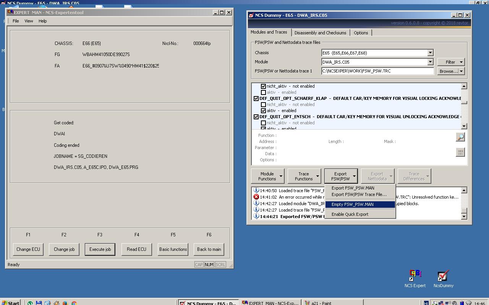Choose Export FSW/PSW Trace File... from the menu
This screenshot has height=305, width=489.
pos(360,194)
